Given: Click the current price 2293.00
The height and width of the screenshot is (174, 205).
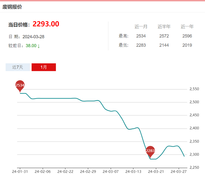Looking at the screenshot, I should [x=46, y=24].
